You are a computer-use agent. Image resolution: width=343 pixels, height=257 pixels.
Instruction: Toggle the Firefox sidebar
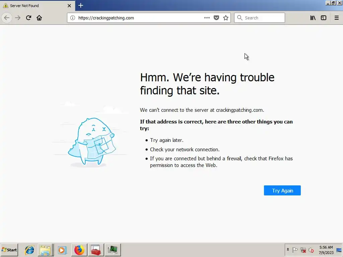(x=324, y=18)
